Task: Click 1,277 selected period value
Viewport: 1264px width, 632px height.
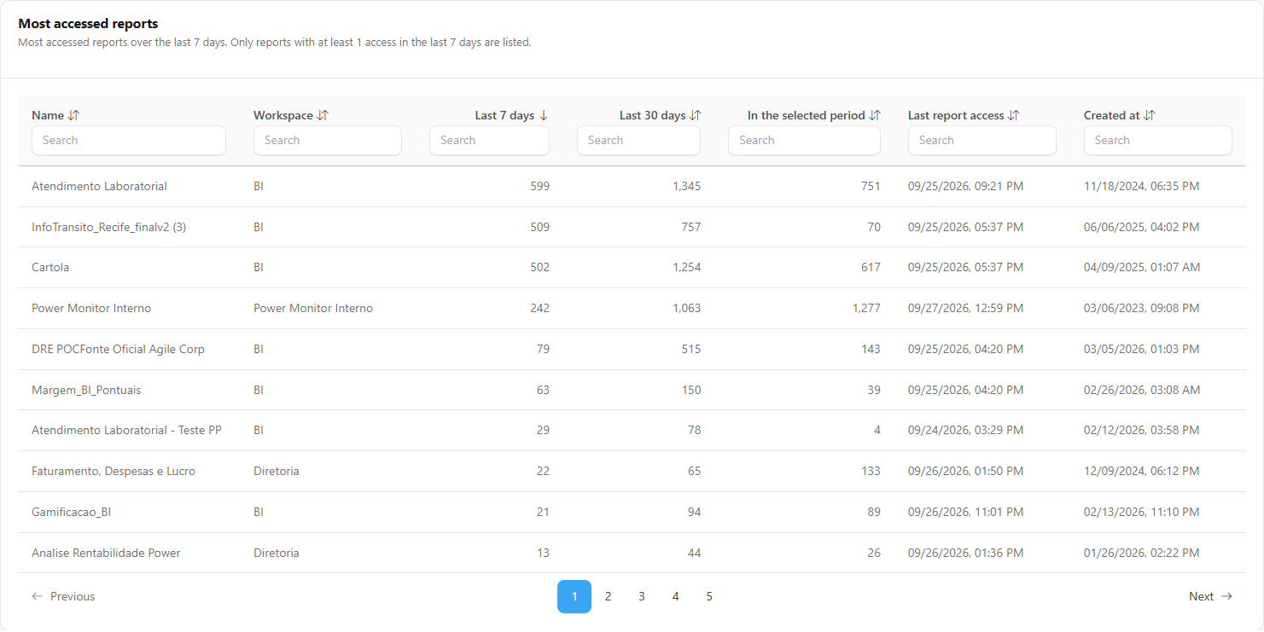Action: [866, 308]
